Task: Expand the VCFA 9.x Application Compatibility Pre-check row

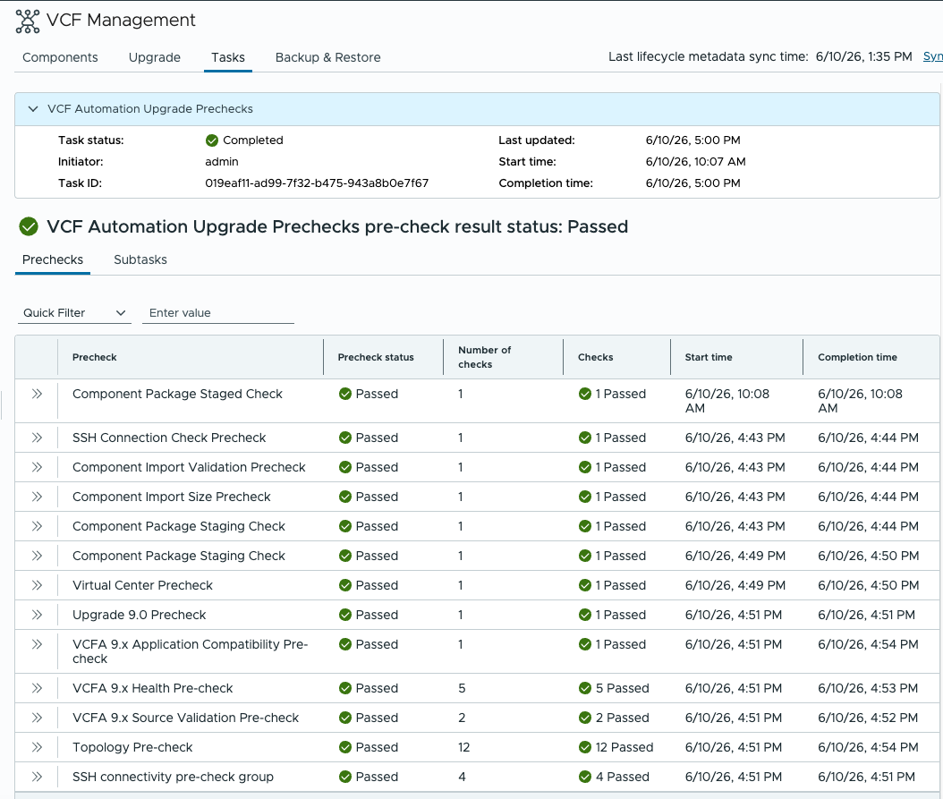Action: point(37,644)
